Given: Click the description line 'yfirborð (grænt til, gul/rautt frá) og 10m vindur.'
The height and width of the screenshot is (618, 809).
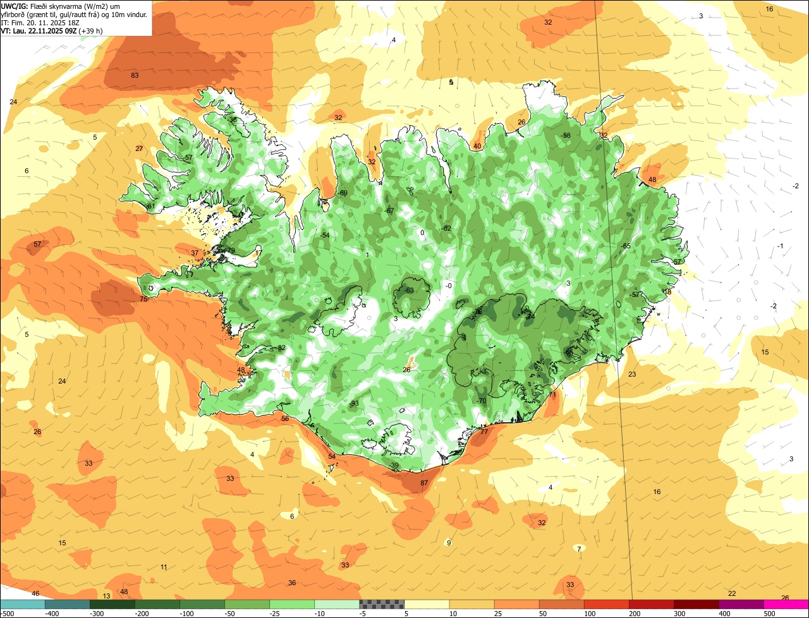Looking at the screenshot, I should click(75, 14).
